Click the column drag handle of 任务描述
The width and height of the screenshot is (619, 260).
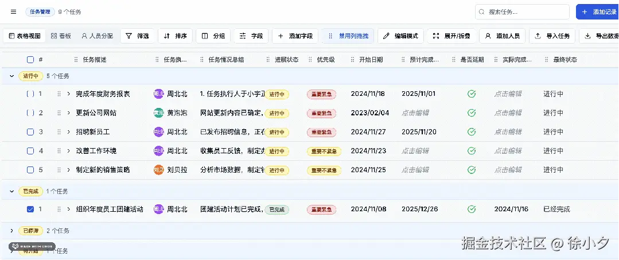[76, 60]
